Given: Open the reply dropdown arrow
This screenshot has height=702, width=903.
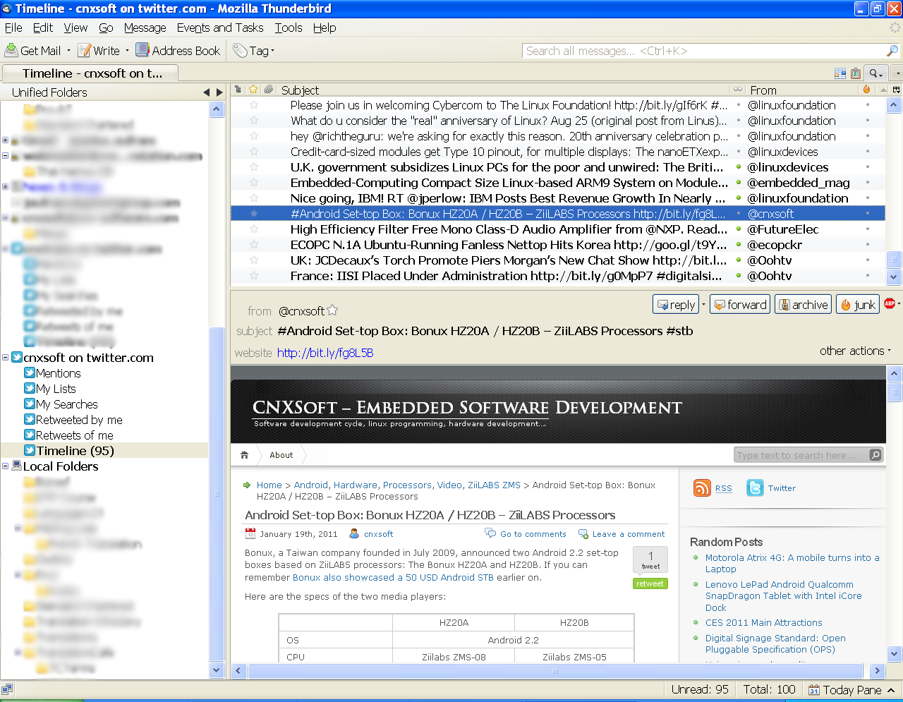Looking at the screenshot, I should point(703,304).
